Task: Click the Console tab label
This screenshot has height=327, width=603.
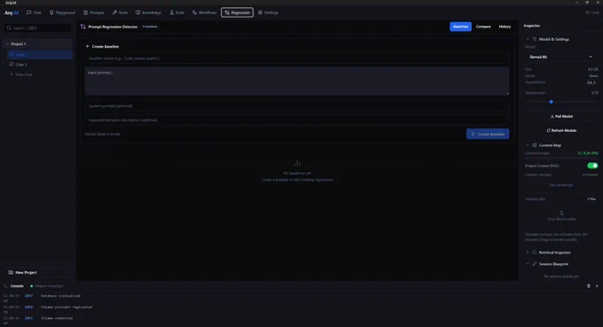Action: coord(17,286)
